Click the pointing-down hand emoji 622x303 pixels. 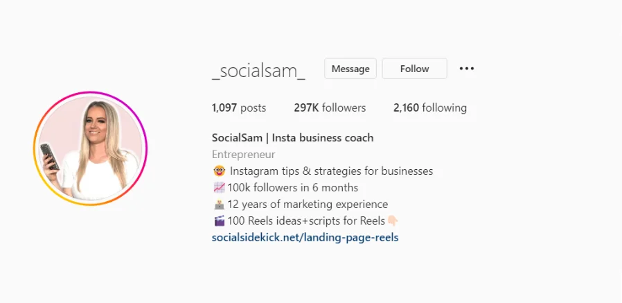coord(393,220)
